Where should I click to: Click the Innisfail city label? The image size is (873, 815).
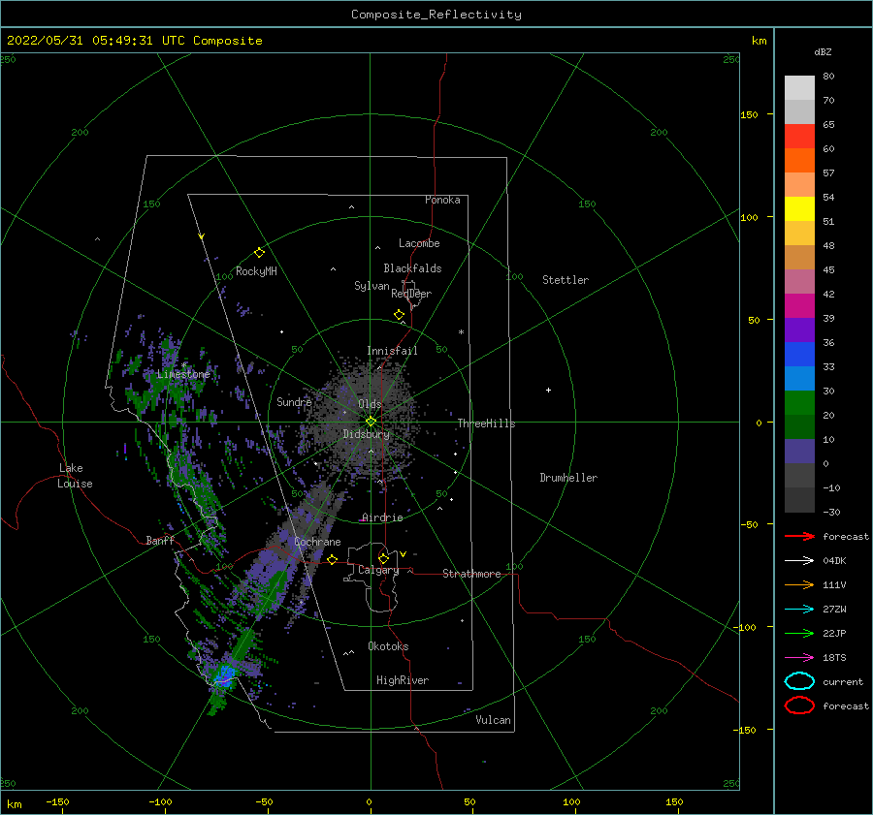(x=392, y=351)
